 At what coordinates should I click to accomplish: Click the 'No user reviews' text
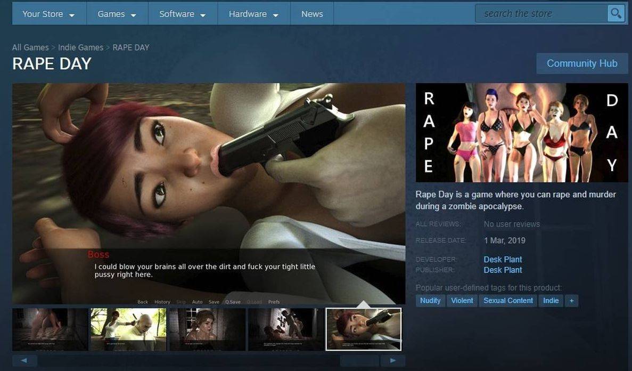[x=512, y=224]
